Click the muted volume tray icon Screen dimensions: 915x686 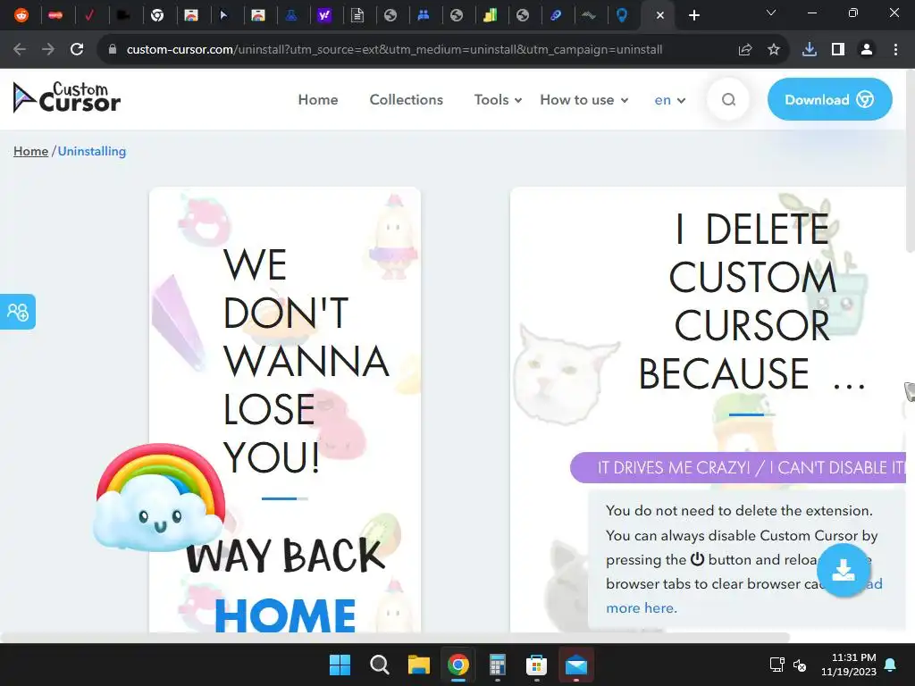tap(800, 665)
